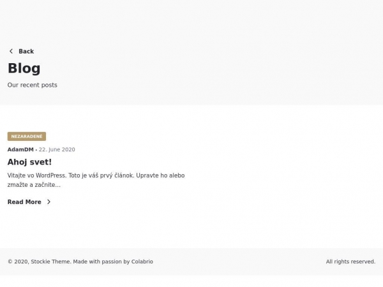383x287 pixels.
Task: Click the Stockie Theme text in footer
Action: (51, 261)
